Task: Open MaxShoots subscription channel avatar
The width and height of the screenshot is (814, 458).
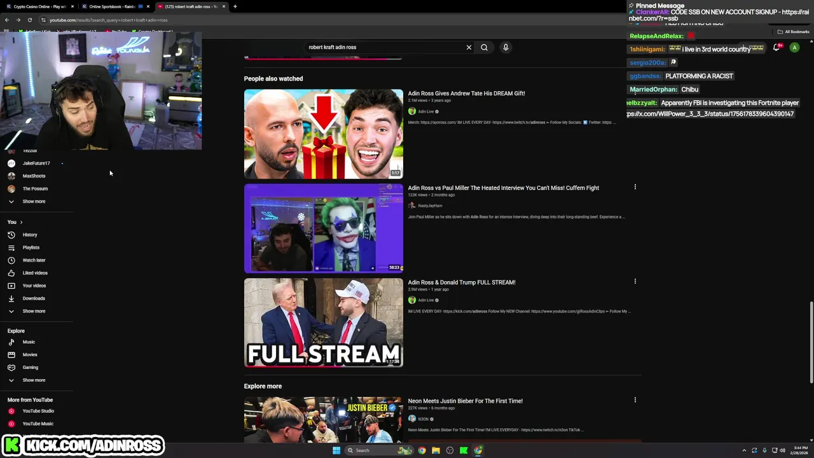Action: point(11,176)
